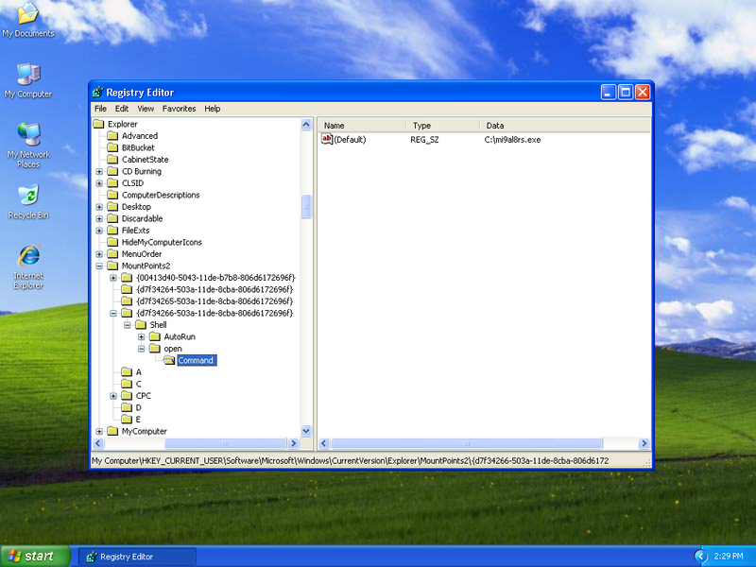Viewport: 756px width, 567px height.
Task: Open the File menu
Action: click(100, 109)
